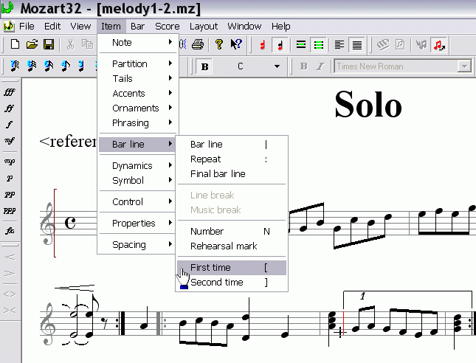Expand the Properties submenu

[x=137, y=223]
